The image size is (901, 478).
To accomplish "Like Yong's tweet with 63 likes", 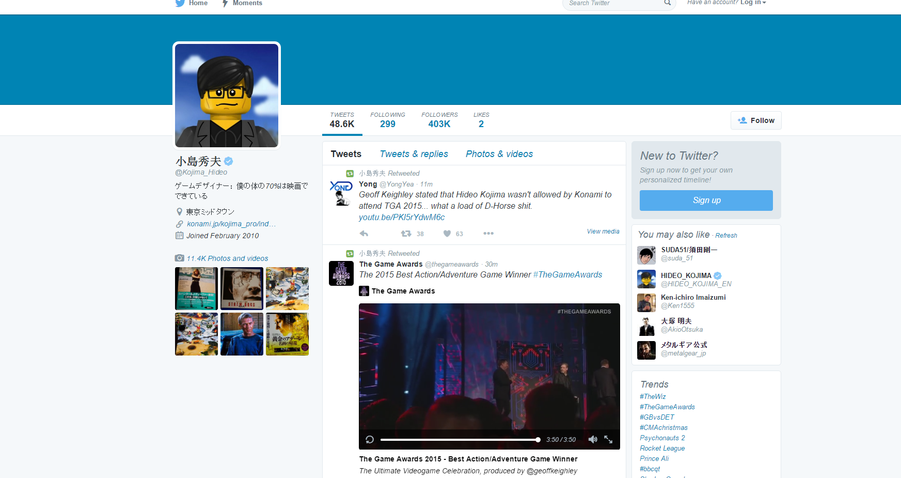I will tap(447, 234).
